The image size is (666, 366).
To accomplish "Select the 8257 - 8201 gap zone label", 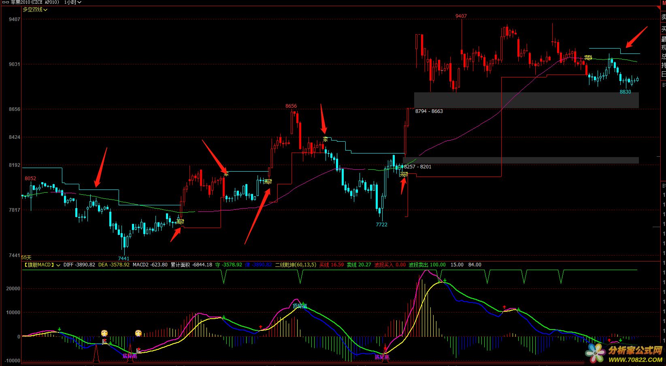I will pos(418,166).
